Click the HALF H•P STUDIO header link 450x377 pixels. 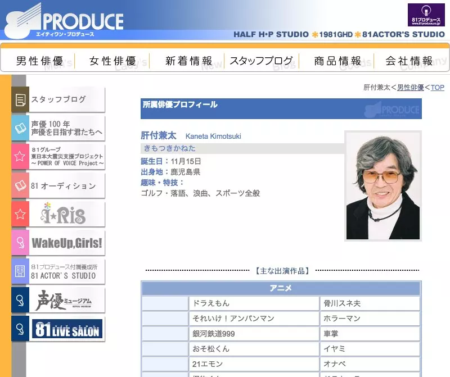tap(271, 34)
